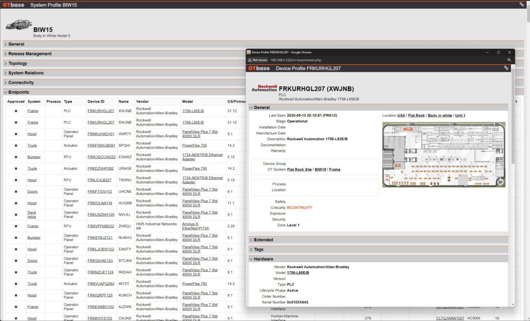The image size is (530, 321).
Task: Click the OTbase logo in Device Profile popup
Action: pyautogui.click(x=259, y=68)
